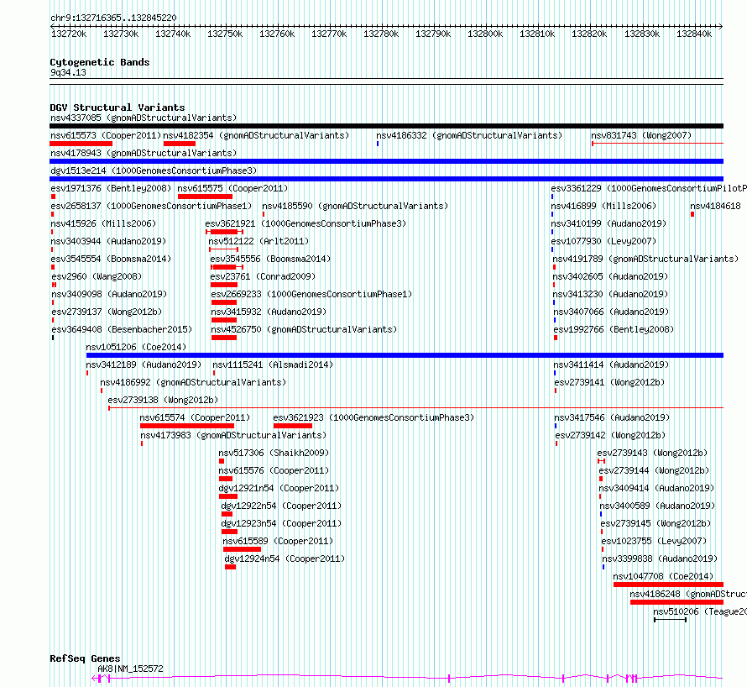Screen dimensions: 747x687
Task: Select the 9q34.13 band label
Action: click(68, 72)
